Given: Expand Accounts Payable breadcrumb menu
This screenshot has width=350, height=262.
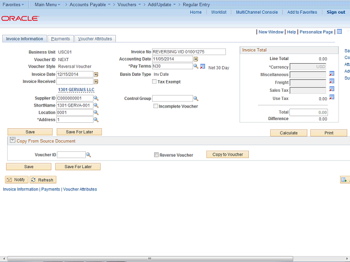Looking at the screenshot, I should point(90,4).
